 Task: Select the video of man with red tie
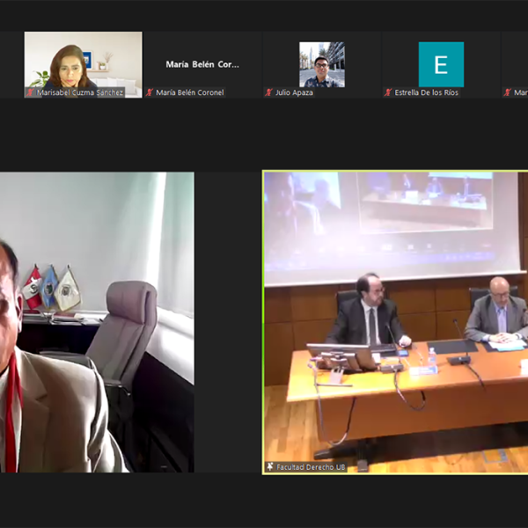pos(97,322)
